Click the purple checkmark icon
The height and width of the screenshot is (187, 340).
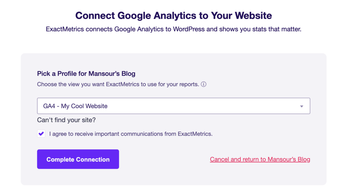[x=41, y=134]
